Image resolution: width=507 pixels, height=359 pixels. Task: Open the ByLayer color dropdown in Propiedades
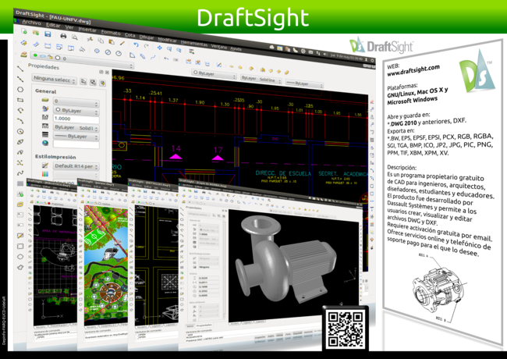tap(76, 111)
